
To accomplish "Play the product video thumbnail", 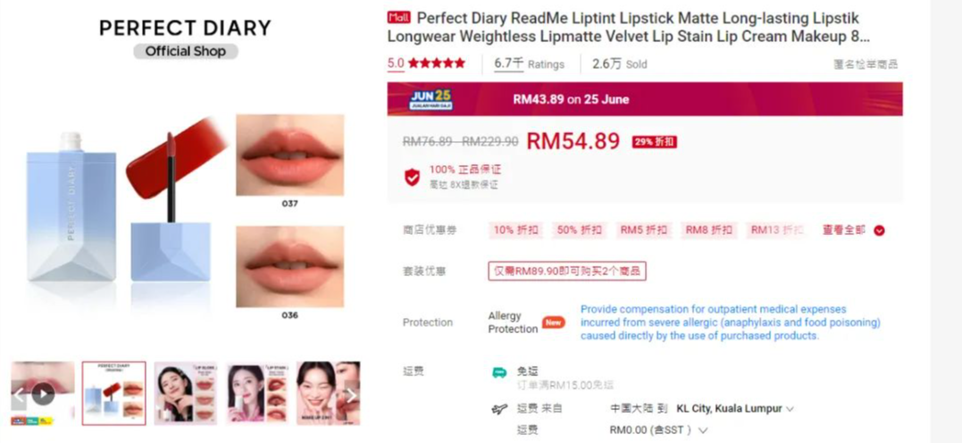I will coord(43,393).
